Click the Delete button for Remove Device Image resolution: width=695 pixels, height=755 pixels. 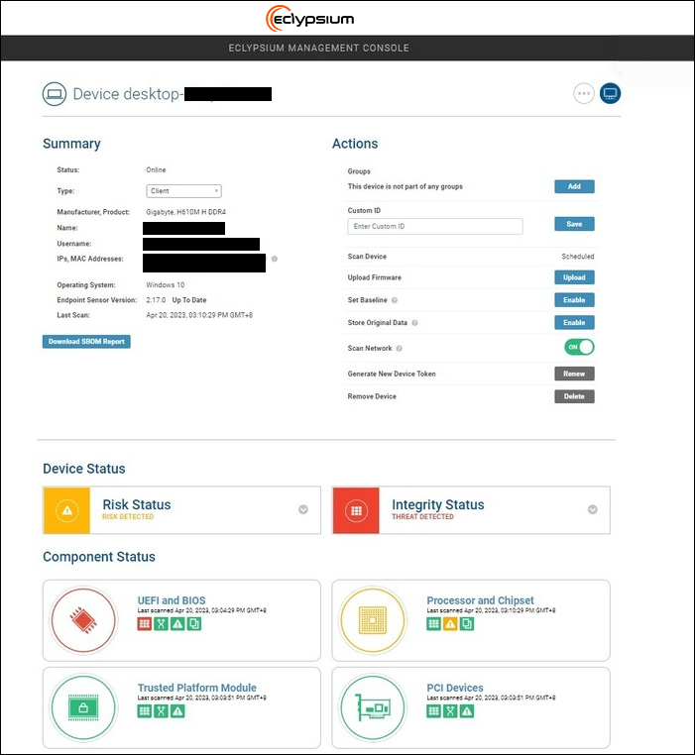pyautogui.click(x=574, y=396)
